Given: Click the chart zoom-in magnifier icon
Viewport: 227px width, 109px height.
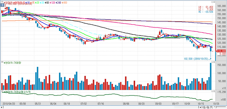Looking at the screenshot, I should pyautogui.click(x=208, y=107).
